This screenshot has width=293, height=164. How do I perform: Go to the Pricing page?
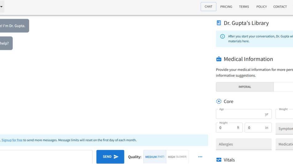click(x=226, y=7)
